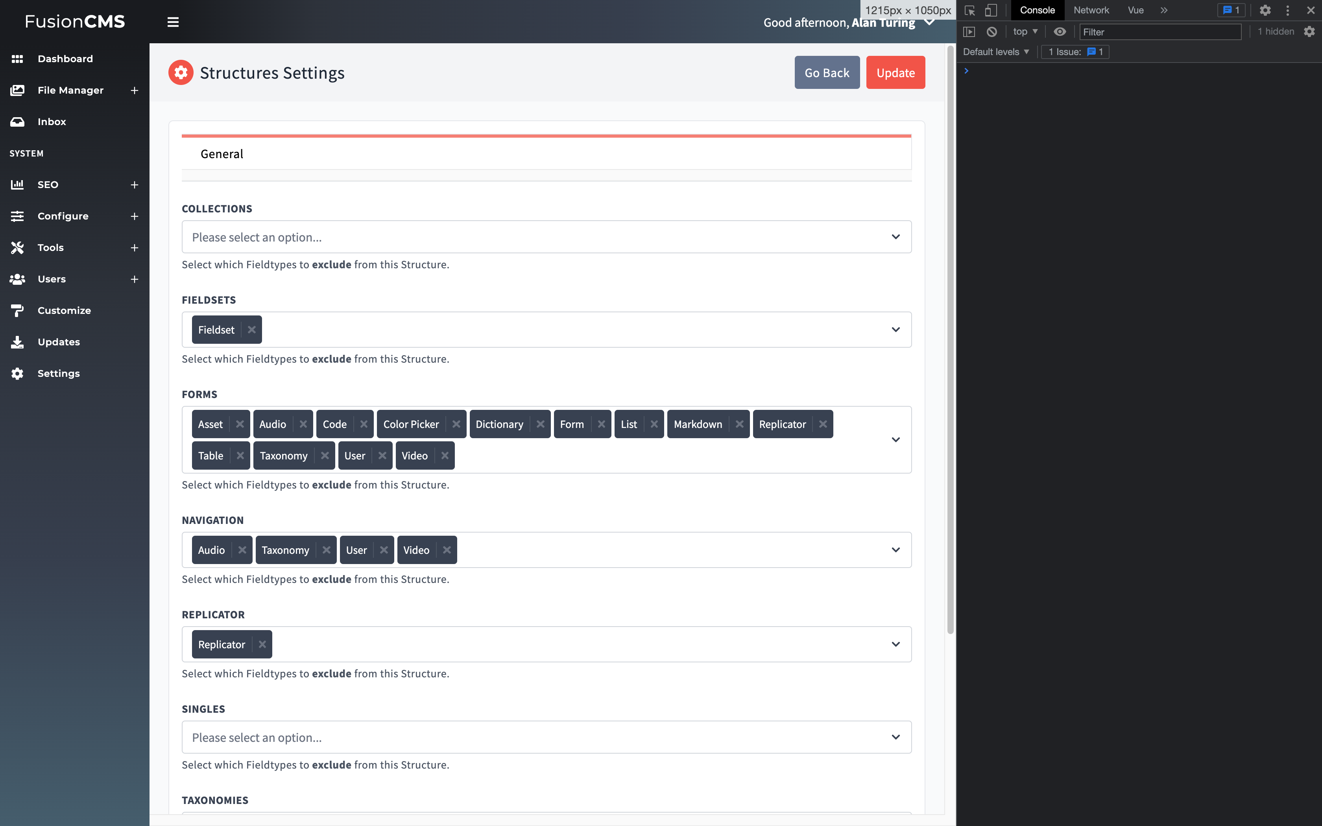Toggle the device toolbar in DevTools
The image size is (1322, 826).
coord(991,10)
